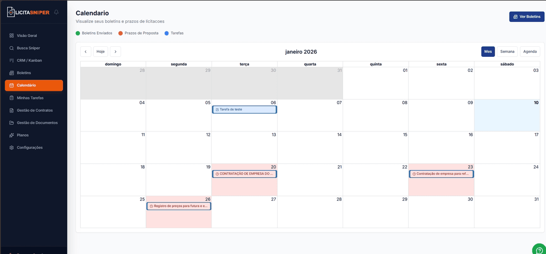Open Gestão de Documentos folder icon
546x254 pixels.
12,123
